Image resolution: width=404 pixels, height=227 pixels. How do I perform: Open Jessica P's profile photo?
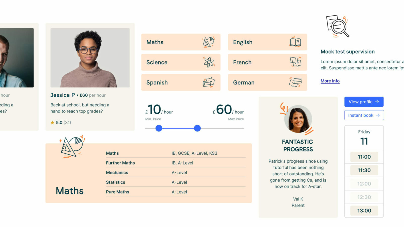point(90,58)
